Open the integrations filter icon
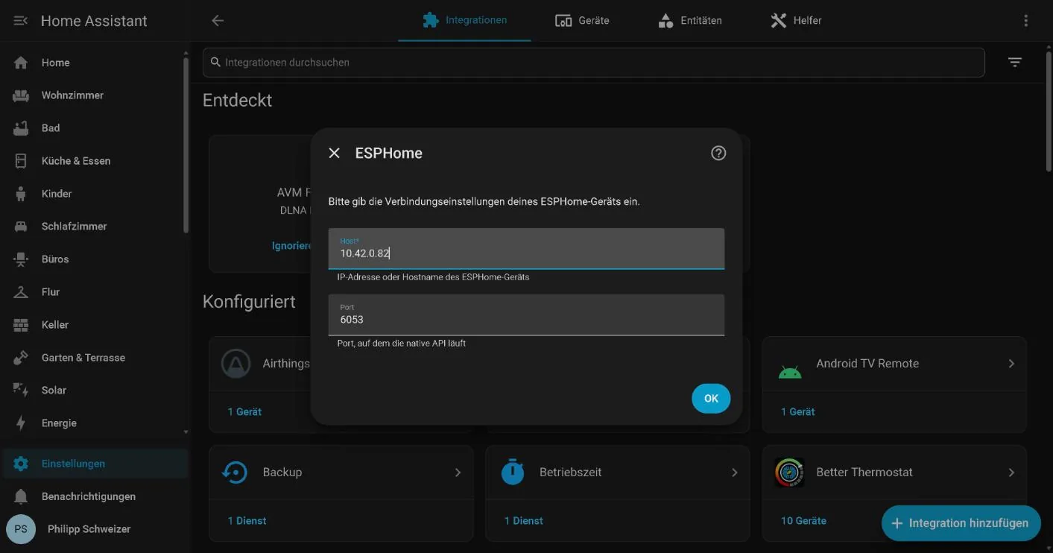The width and height of the screenshot is (1053, 553). (1015, 63)
